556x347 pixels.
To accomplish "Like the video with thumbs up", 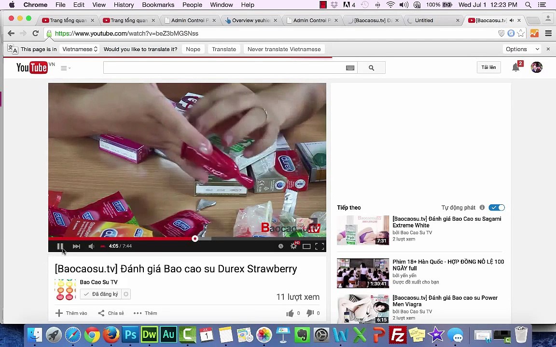I will [x=290, y=313].
